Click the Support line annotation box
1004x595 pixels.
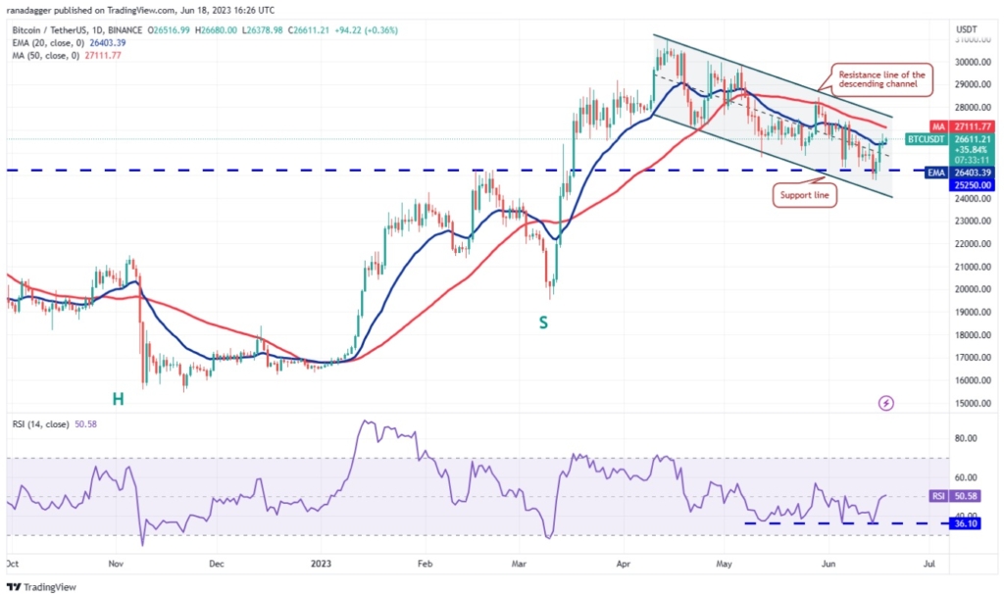804,195
